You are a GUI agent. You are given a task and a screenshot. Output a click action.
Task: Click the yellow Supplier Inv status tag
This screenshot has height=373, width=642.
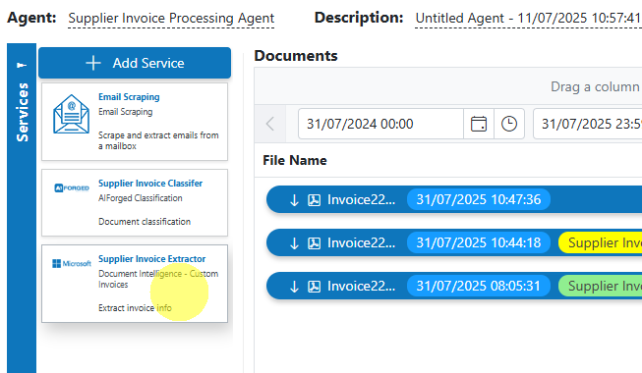pos(601,243)
